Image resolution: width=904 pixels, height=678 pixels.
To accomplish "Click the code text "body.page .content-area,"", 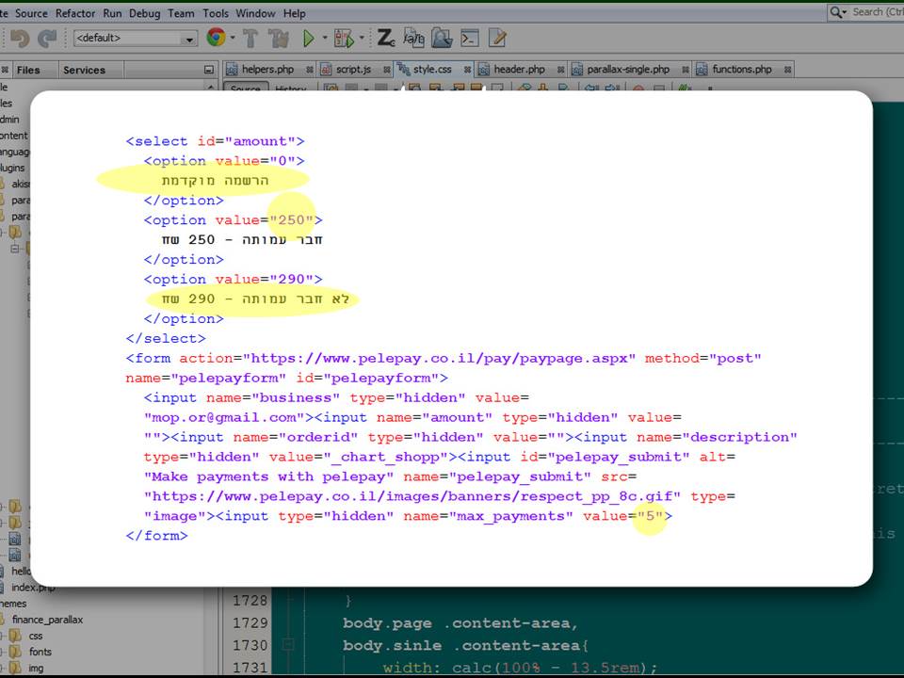I will click(x=460, y=623).
